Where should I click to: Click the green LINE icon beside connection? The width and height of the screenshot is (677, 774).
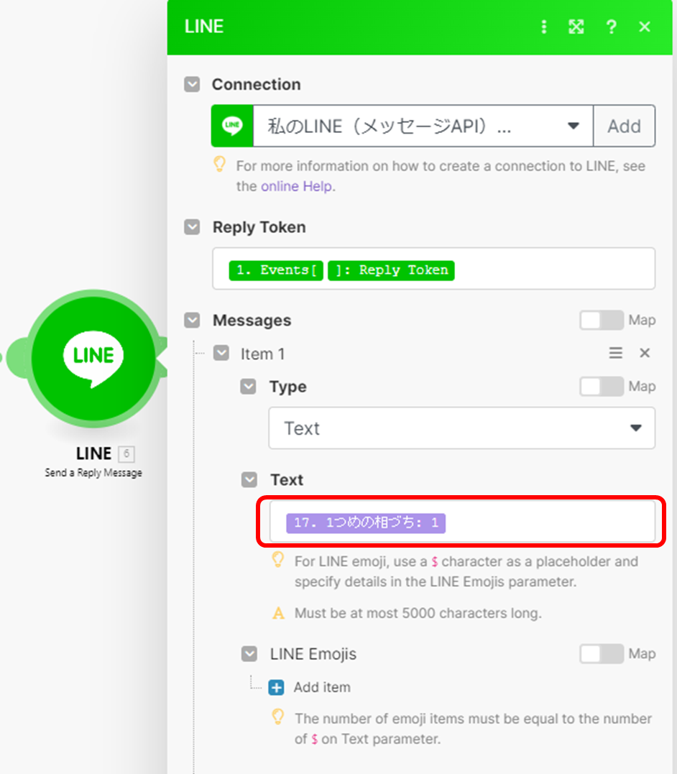coord(233,126)
